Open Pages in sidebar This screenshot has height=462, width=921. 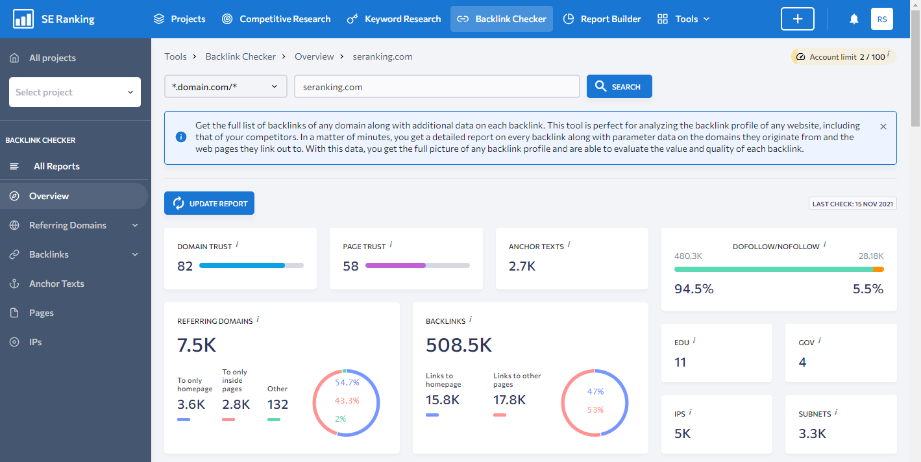tap(42, 313)
